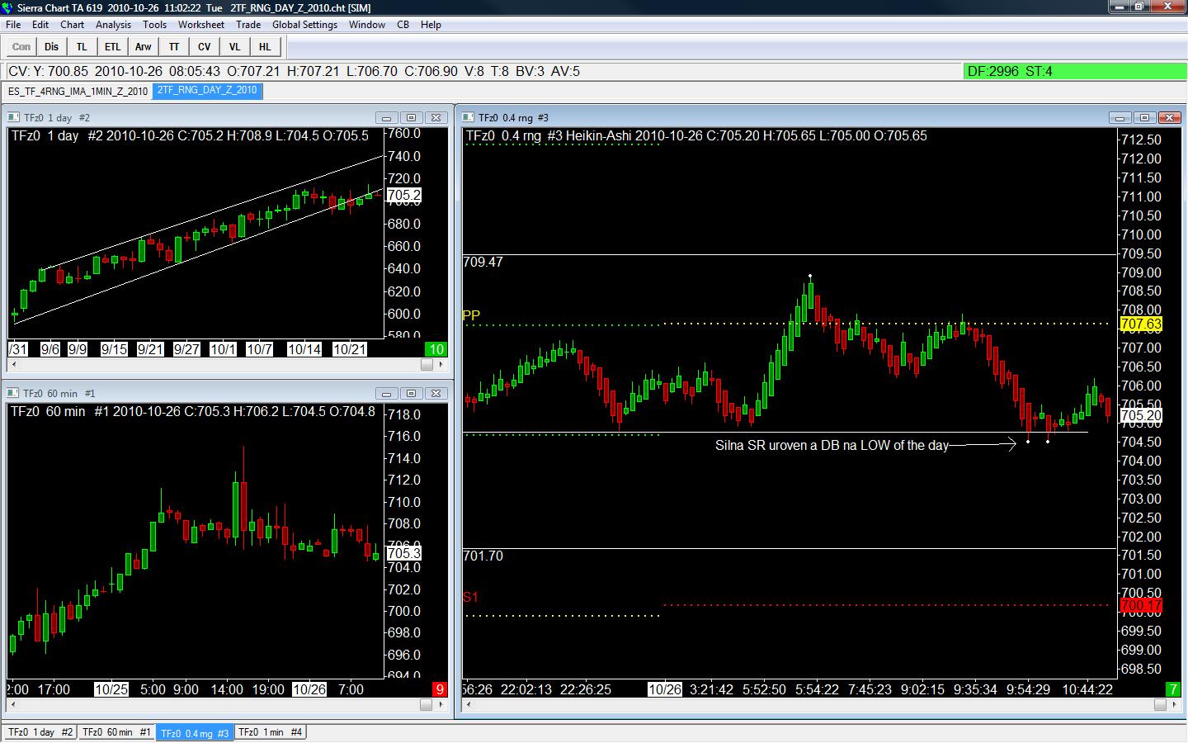Switch to the ES_TF_4RNG_IMA_1MIN_Z_2010 chartbook tab

click(x=78, y=91)
